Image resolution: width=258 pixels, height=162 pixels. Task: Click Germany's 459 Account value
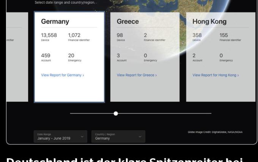point(46,56)
